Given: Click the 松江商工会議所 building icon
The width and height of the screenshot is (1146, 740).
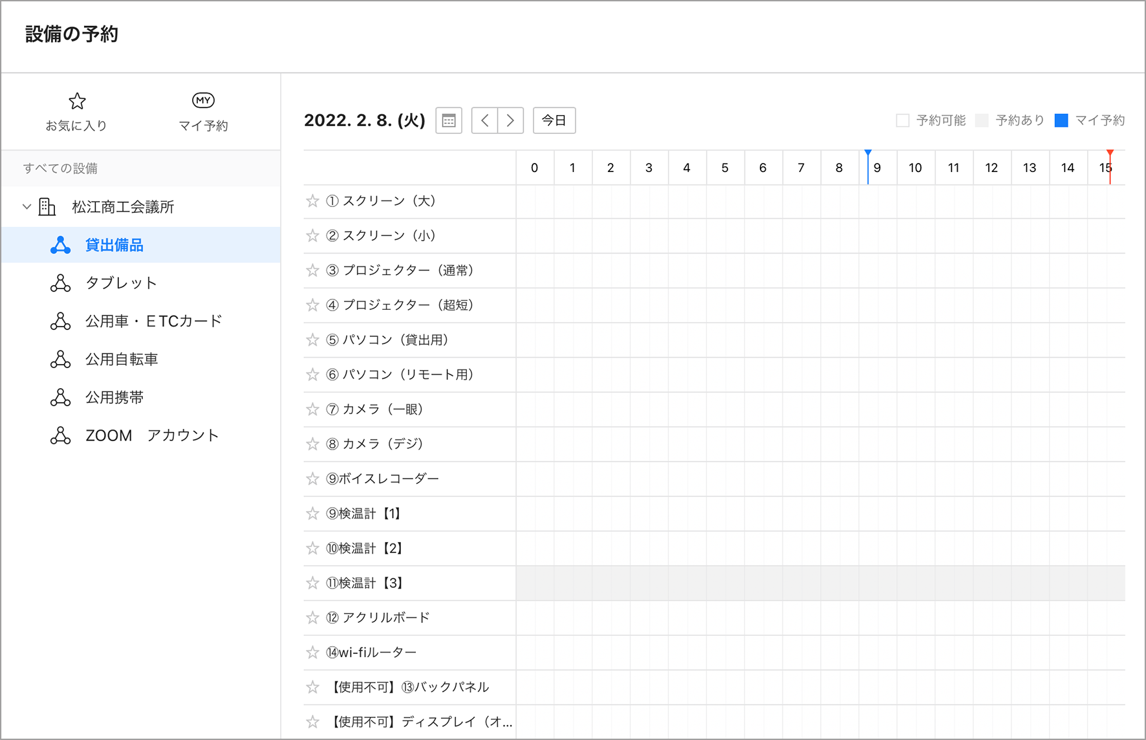Looking at the screenshot, I should point(47,207).
